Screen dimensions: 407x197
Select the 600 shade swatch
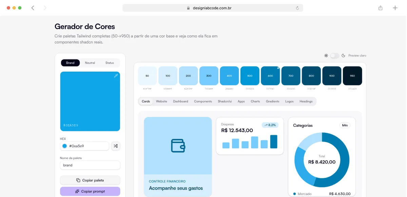click(270, 76)
